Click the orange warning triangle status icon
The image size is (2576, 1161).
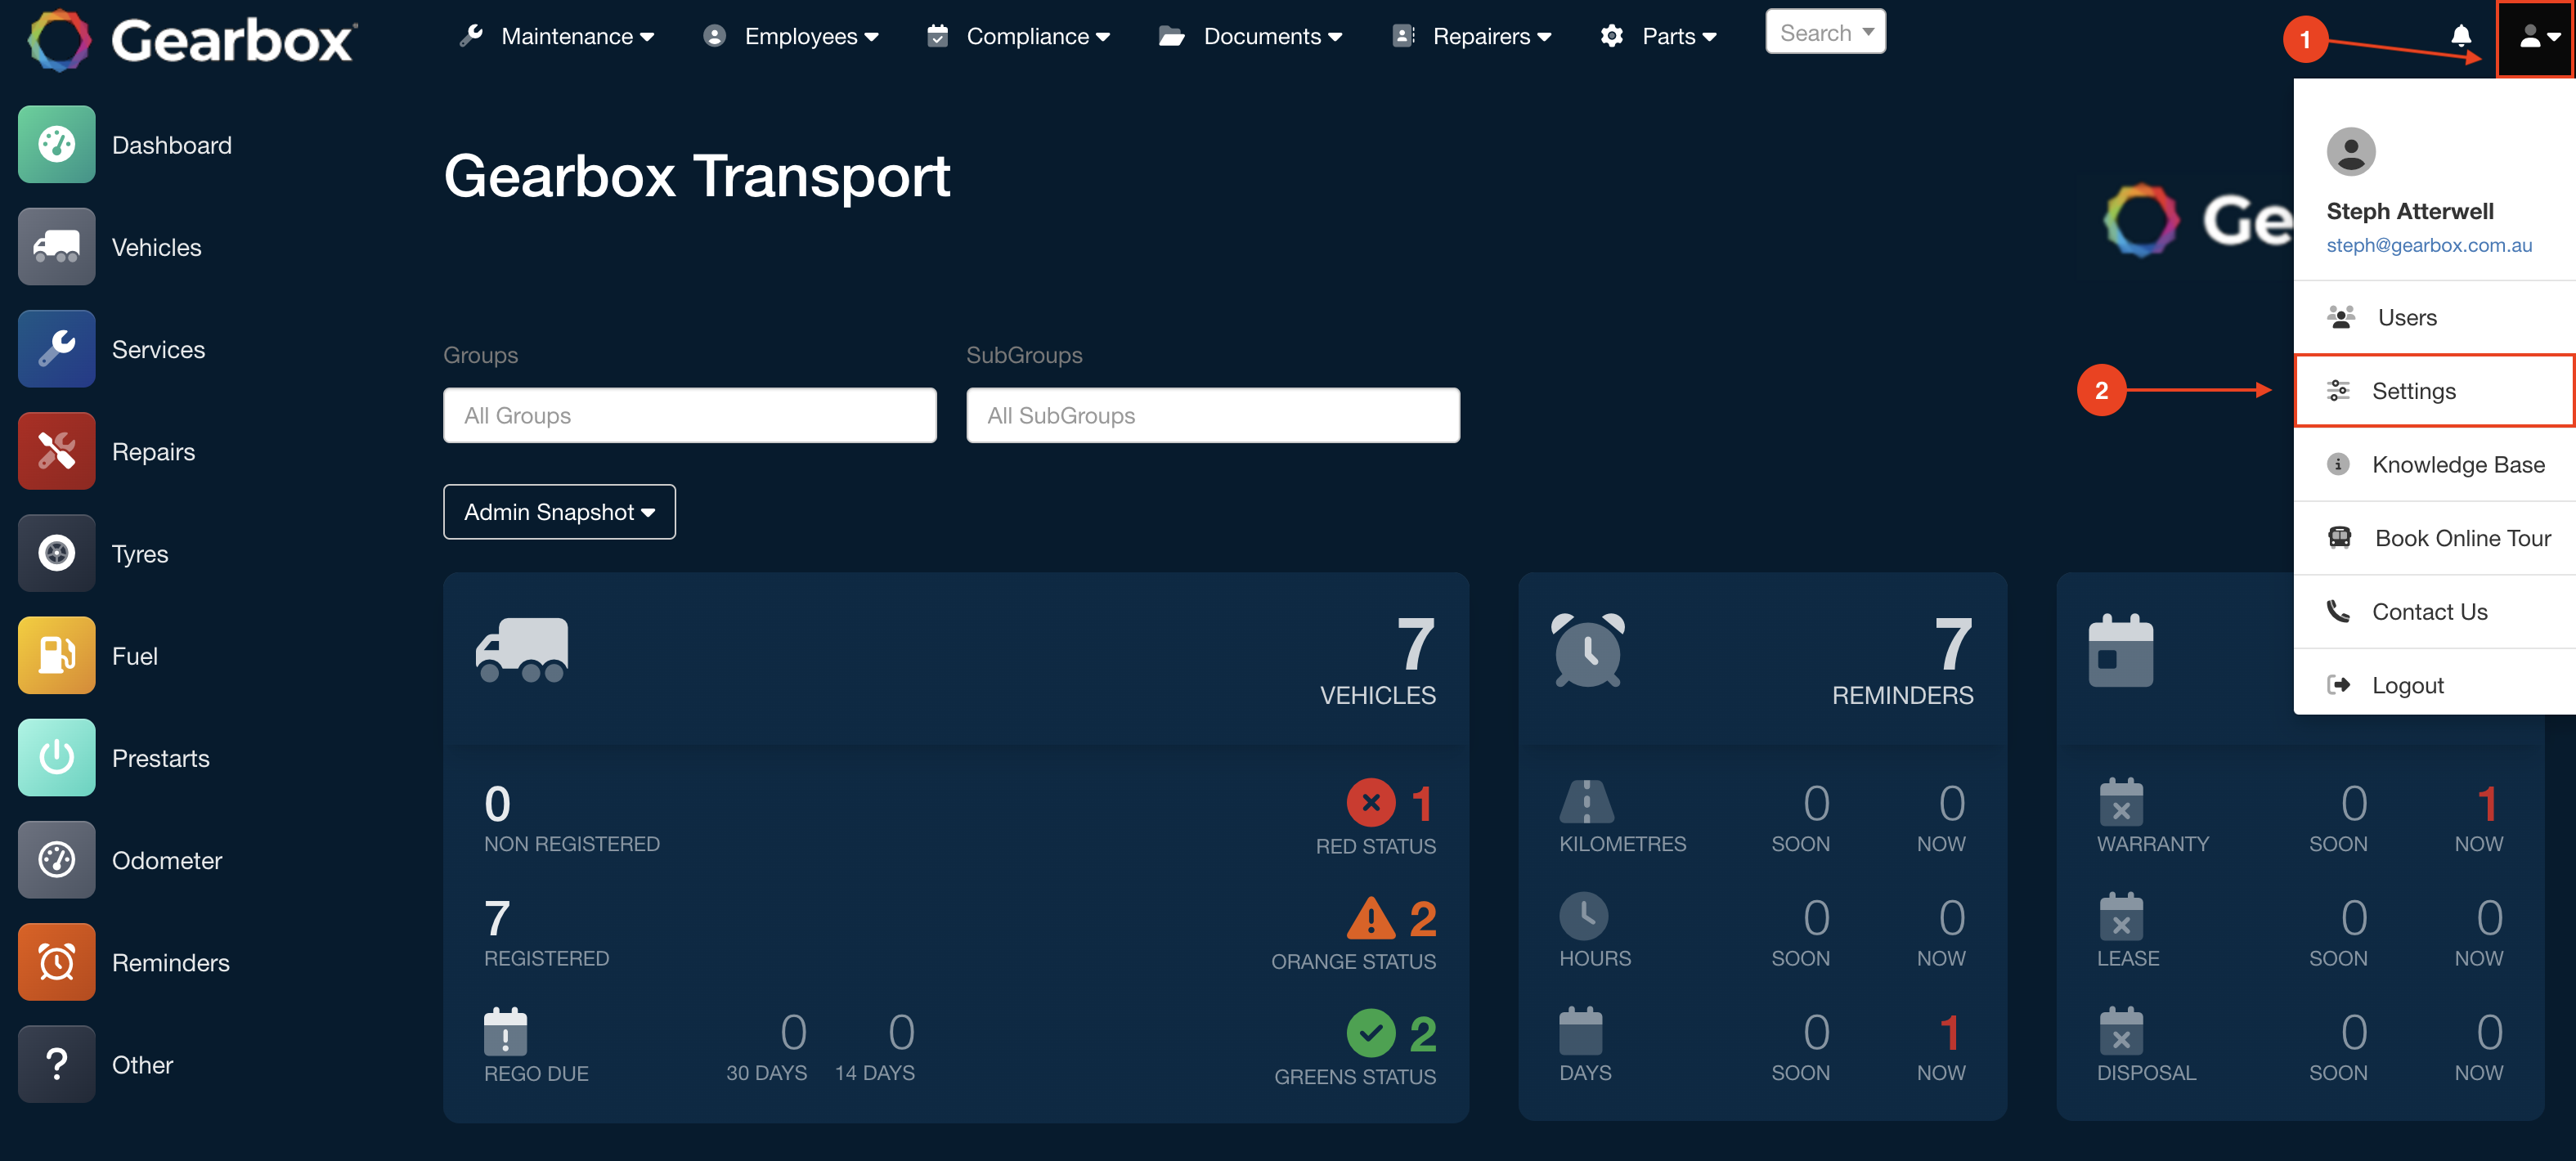tap(1371, 918)
